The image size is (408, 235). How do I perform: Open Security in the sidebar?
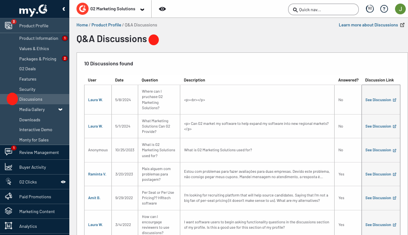point(27,89)
